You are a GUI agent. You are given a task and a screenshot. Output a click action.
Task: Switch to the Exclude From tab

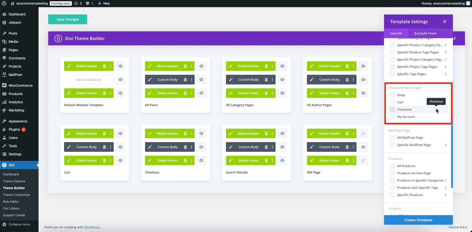click(x=425, y=33)
